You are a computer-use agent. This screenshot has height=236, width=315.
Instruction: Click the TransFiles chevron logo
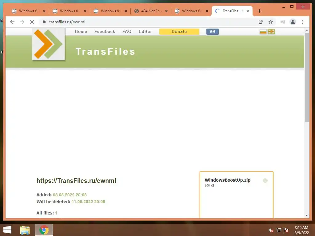tap(48, 44)
